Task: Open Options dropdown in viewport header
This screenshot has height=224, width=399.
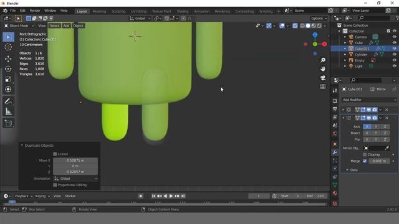Action: [x=319, y=18]
